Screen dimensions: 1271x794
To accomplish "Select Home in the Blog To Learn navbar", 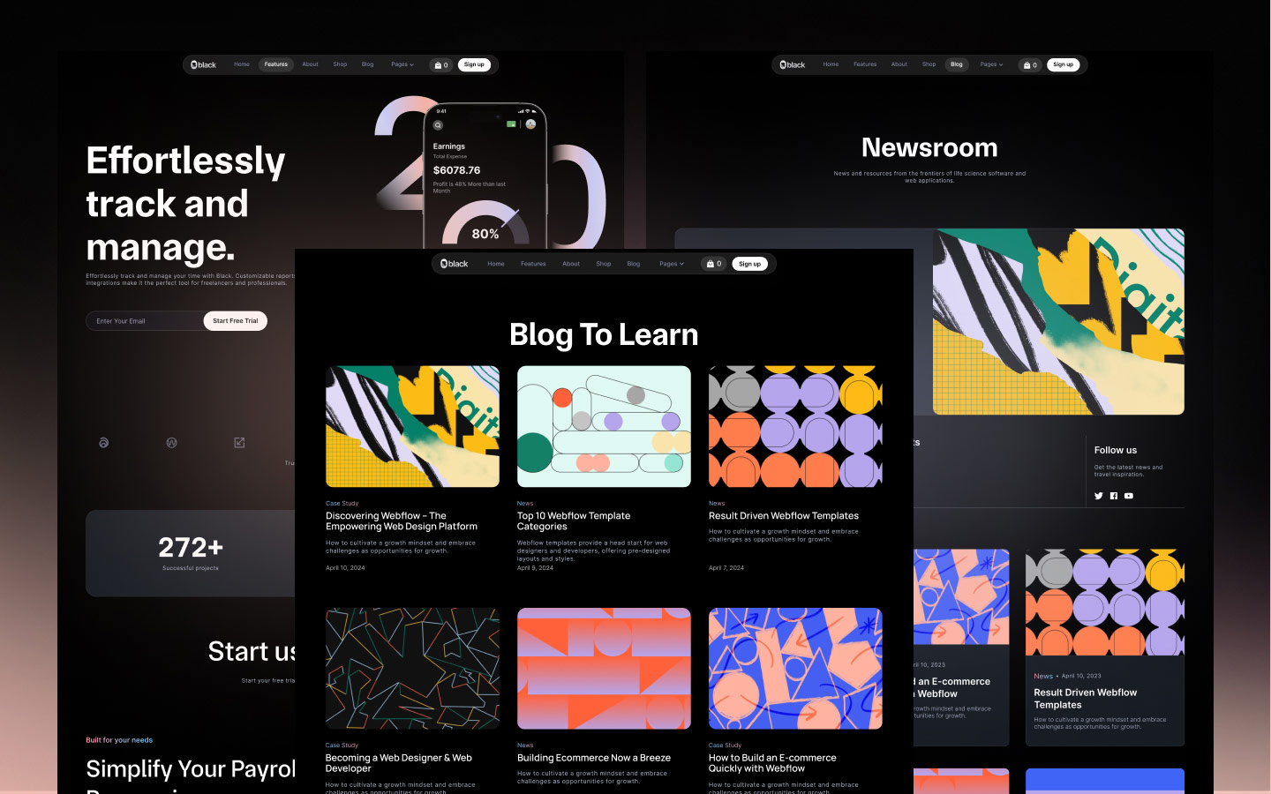I will pos(496,264).
